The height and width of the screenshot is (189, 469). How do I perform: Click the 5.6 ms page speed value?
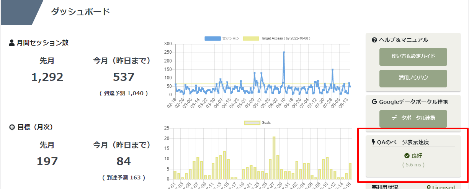coord(413,165)
